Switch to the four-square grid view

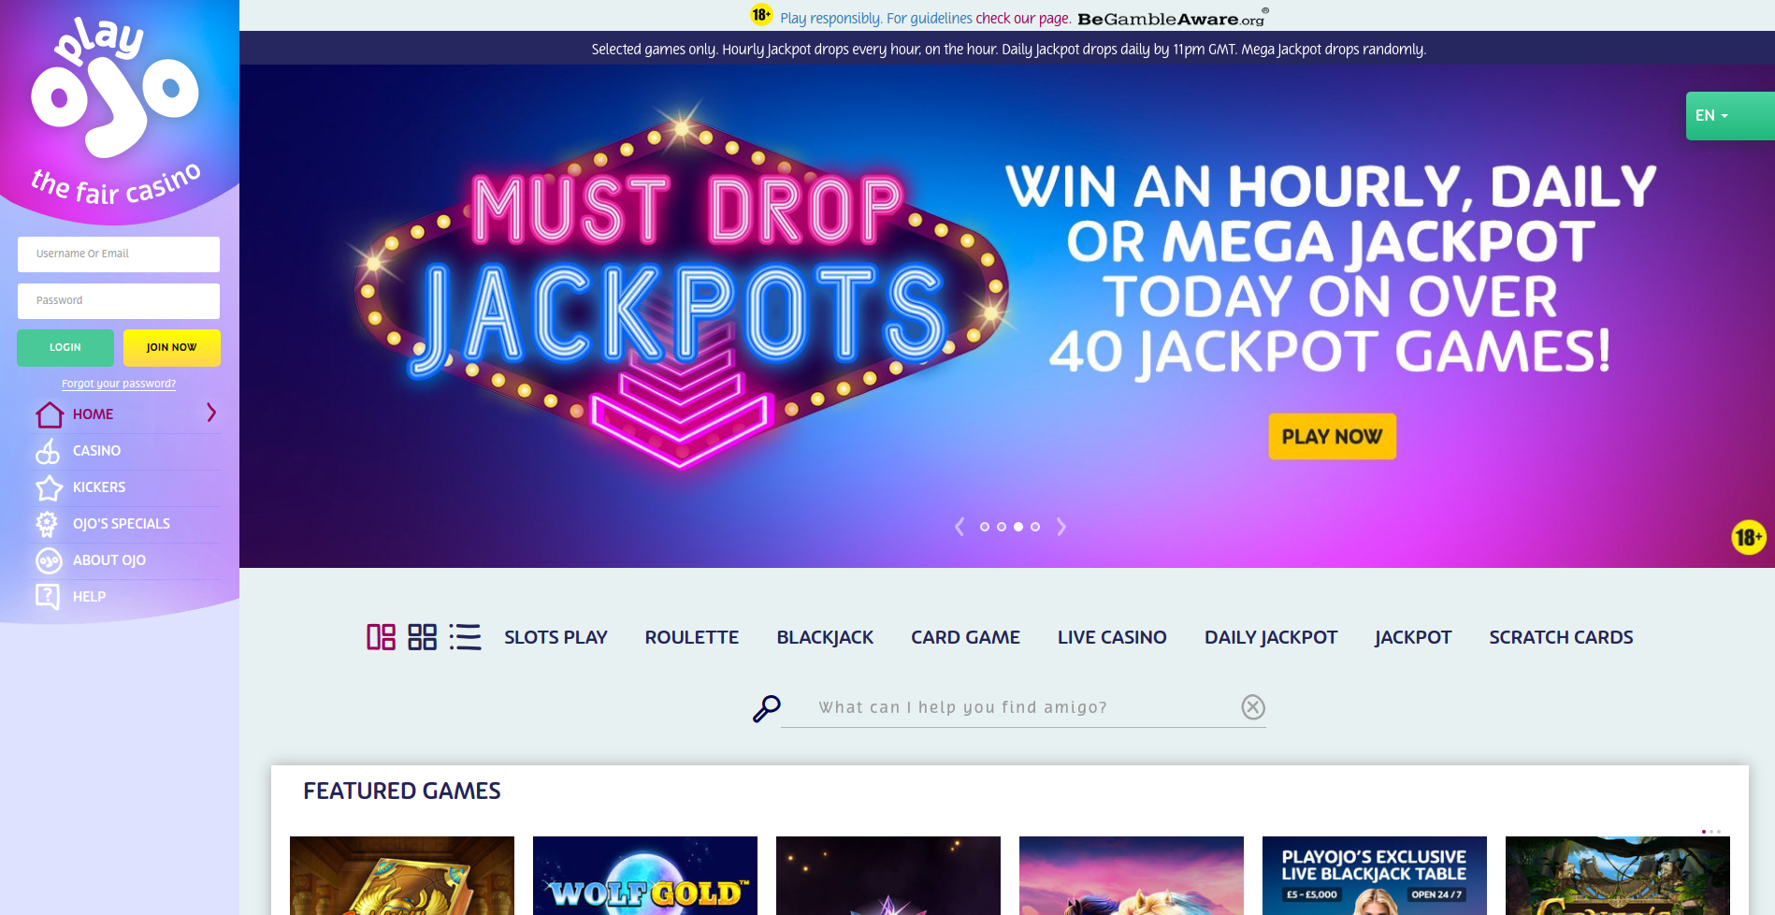click(423, 637)
